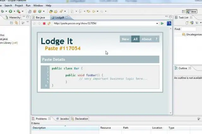This screenshot has height=134, width=202.
Task: Click the ? help link on Lodge It
Action: [x=157, y=39]
